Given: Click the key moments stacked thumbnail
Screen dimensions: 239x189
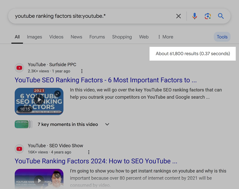Looking at the screenshot, I should pyautogui.click(x=23, y=124).
